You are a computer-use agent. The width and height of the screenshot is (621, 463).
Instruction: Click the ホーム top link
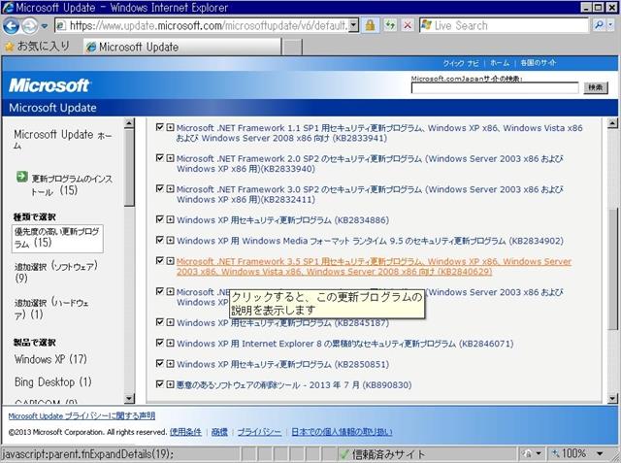(x=500, y=63)
